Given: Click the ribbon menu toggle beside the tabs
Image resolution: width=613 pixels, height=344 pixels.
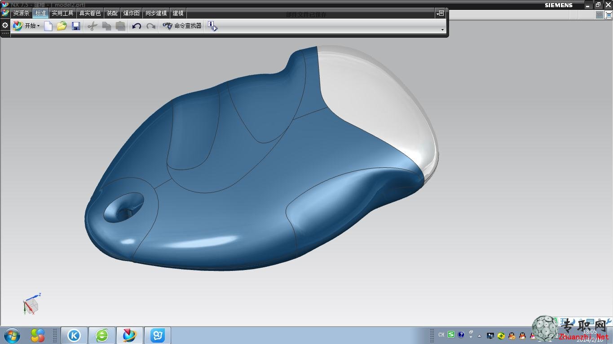Looking at the screenshot, I should pos(440,13).
